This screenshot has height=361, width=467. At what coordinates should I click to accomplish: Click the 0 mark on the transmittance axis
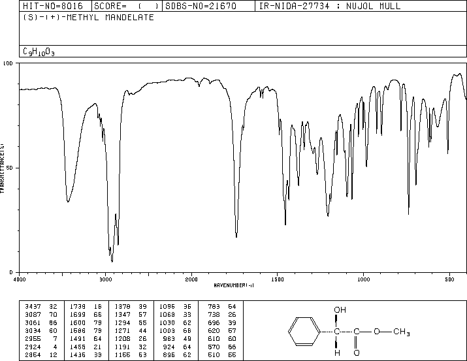pos(11,272)
